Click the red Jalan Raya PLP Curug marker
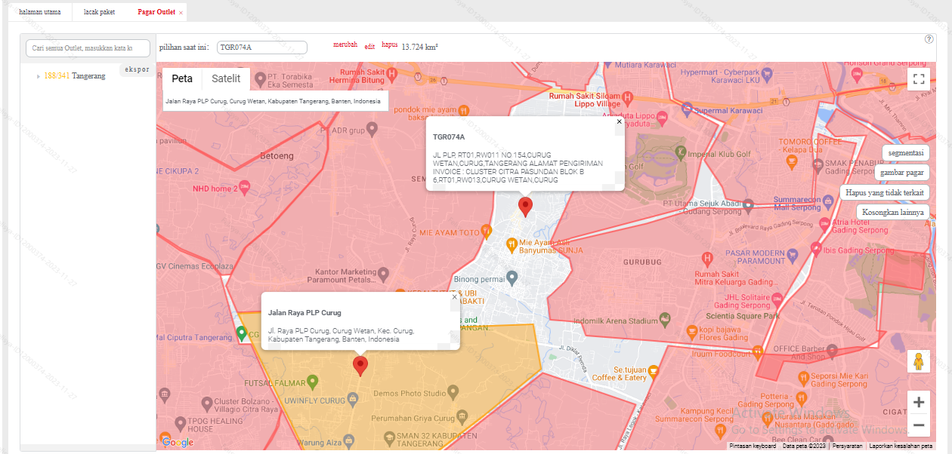The width and height of the screenshot is (952, 454). coord(360,367)
